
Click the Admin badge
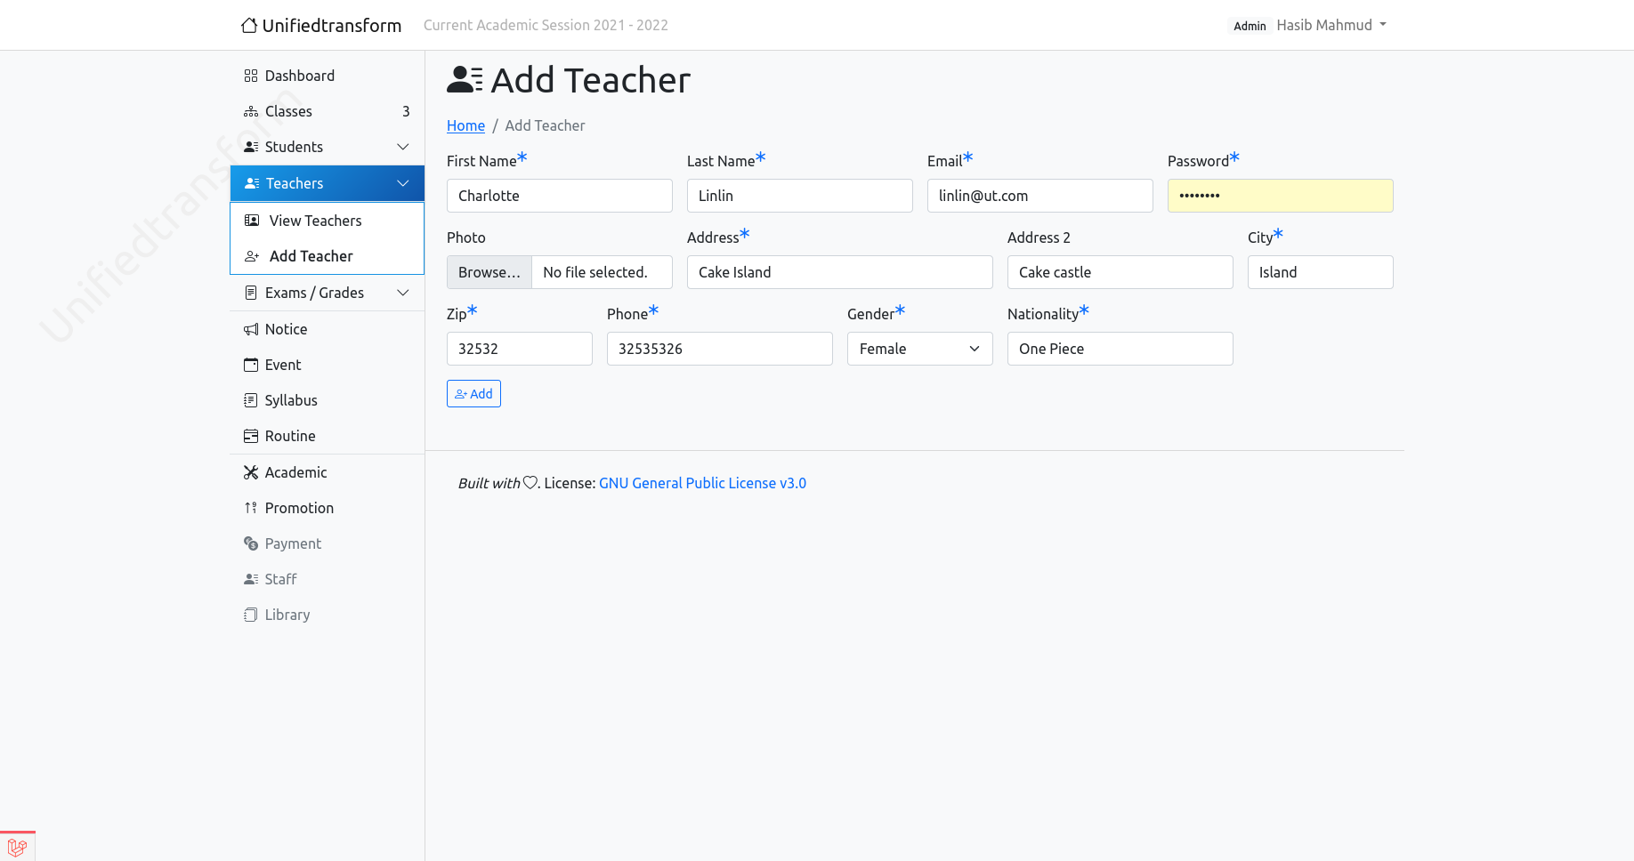1250,26
